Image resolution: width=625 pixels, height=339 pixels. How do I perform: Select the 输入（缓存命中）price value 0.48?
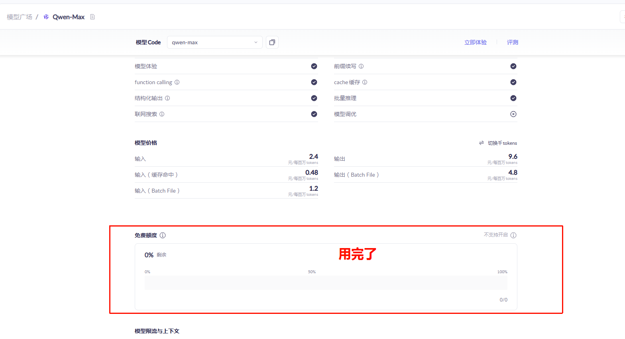312,172
